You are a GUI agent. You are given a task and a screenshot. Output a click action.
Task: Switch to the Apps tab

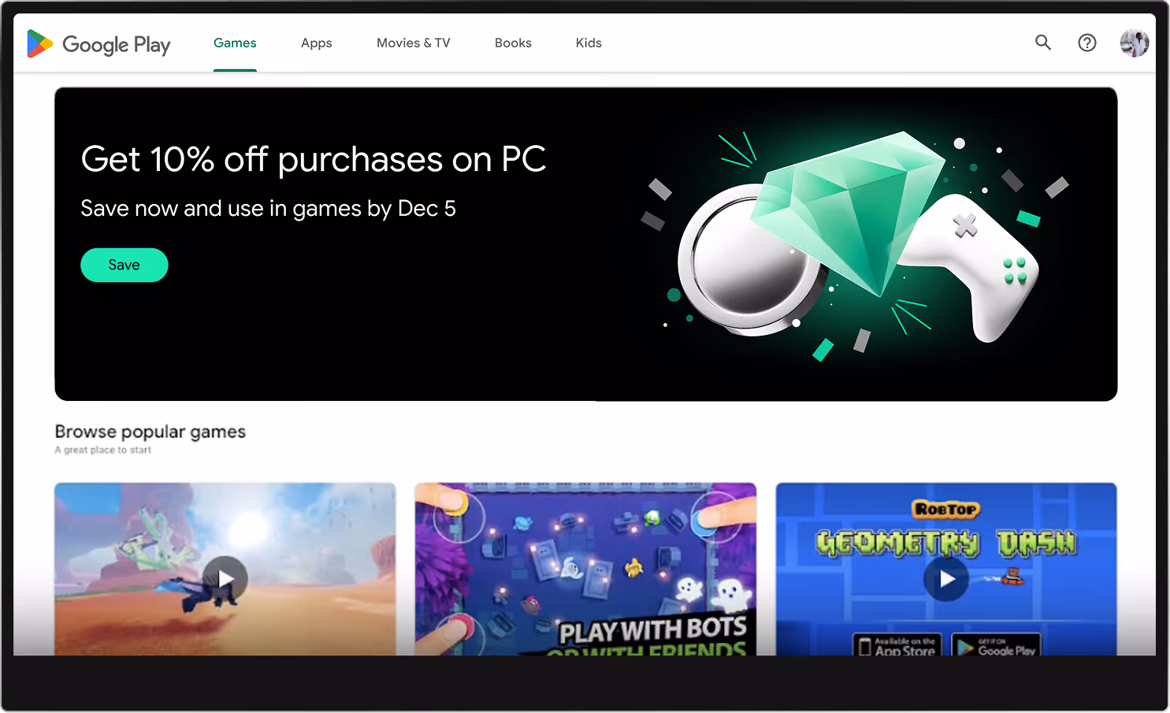317,43
